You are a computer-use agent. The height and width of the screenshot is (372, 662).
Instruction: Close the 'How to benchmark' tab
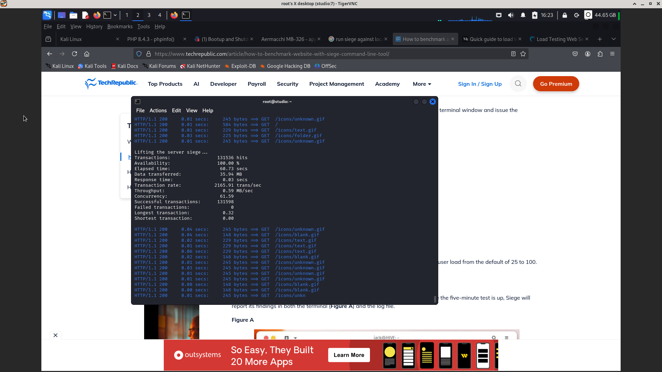pyautogui.click(x=453, y=39)
